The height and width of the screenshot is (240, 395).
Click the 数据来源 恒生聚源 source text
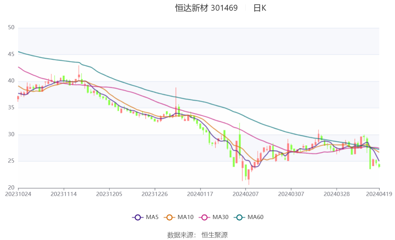(x=197, y=235)
